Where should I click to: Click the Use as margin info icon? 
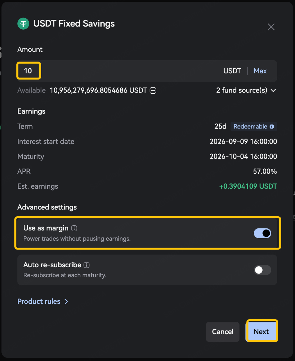pos(74,228)
